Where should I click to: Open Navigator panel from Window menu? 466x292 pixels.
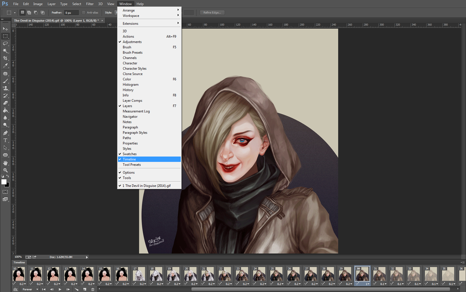149,117
